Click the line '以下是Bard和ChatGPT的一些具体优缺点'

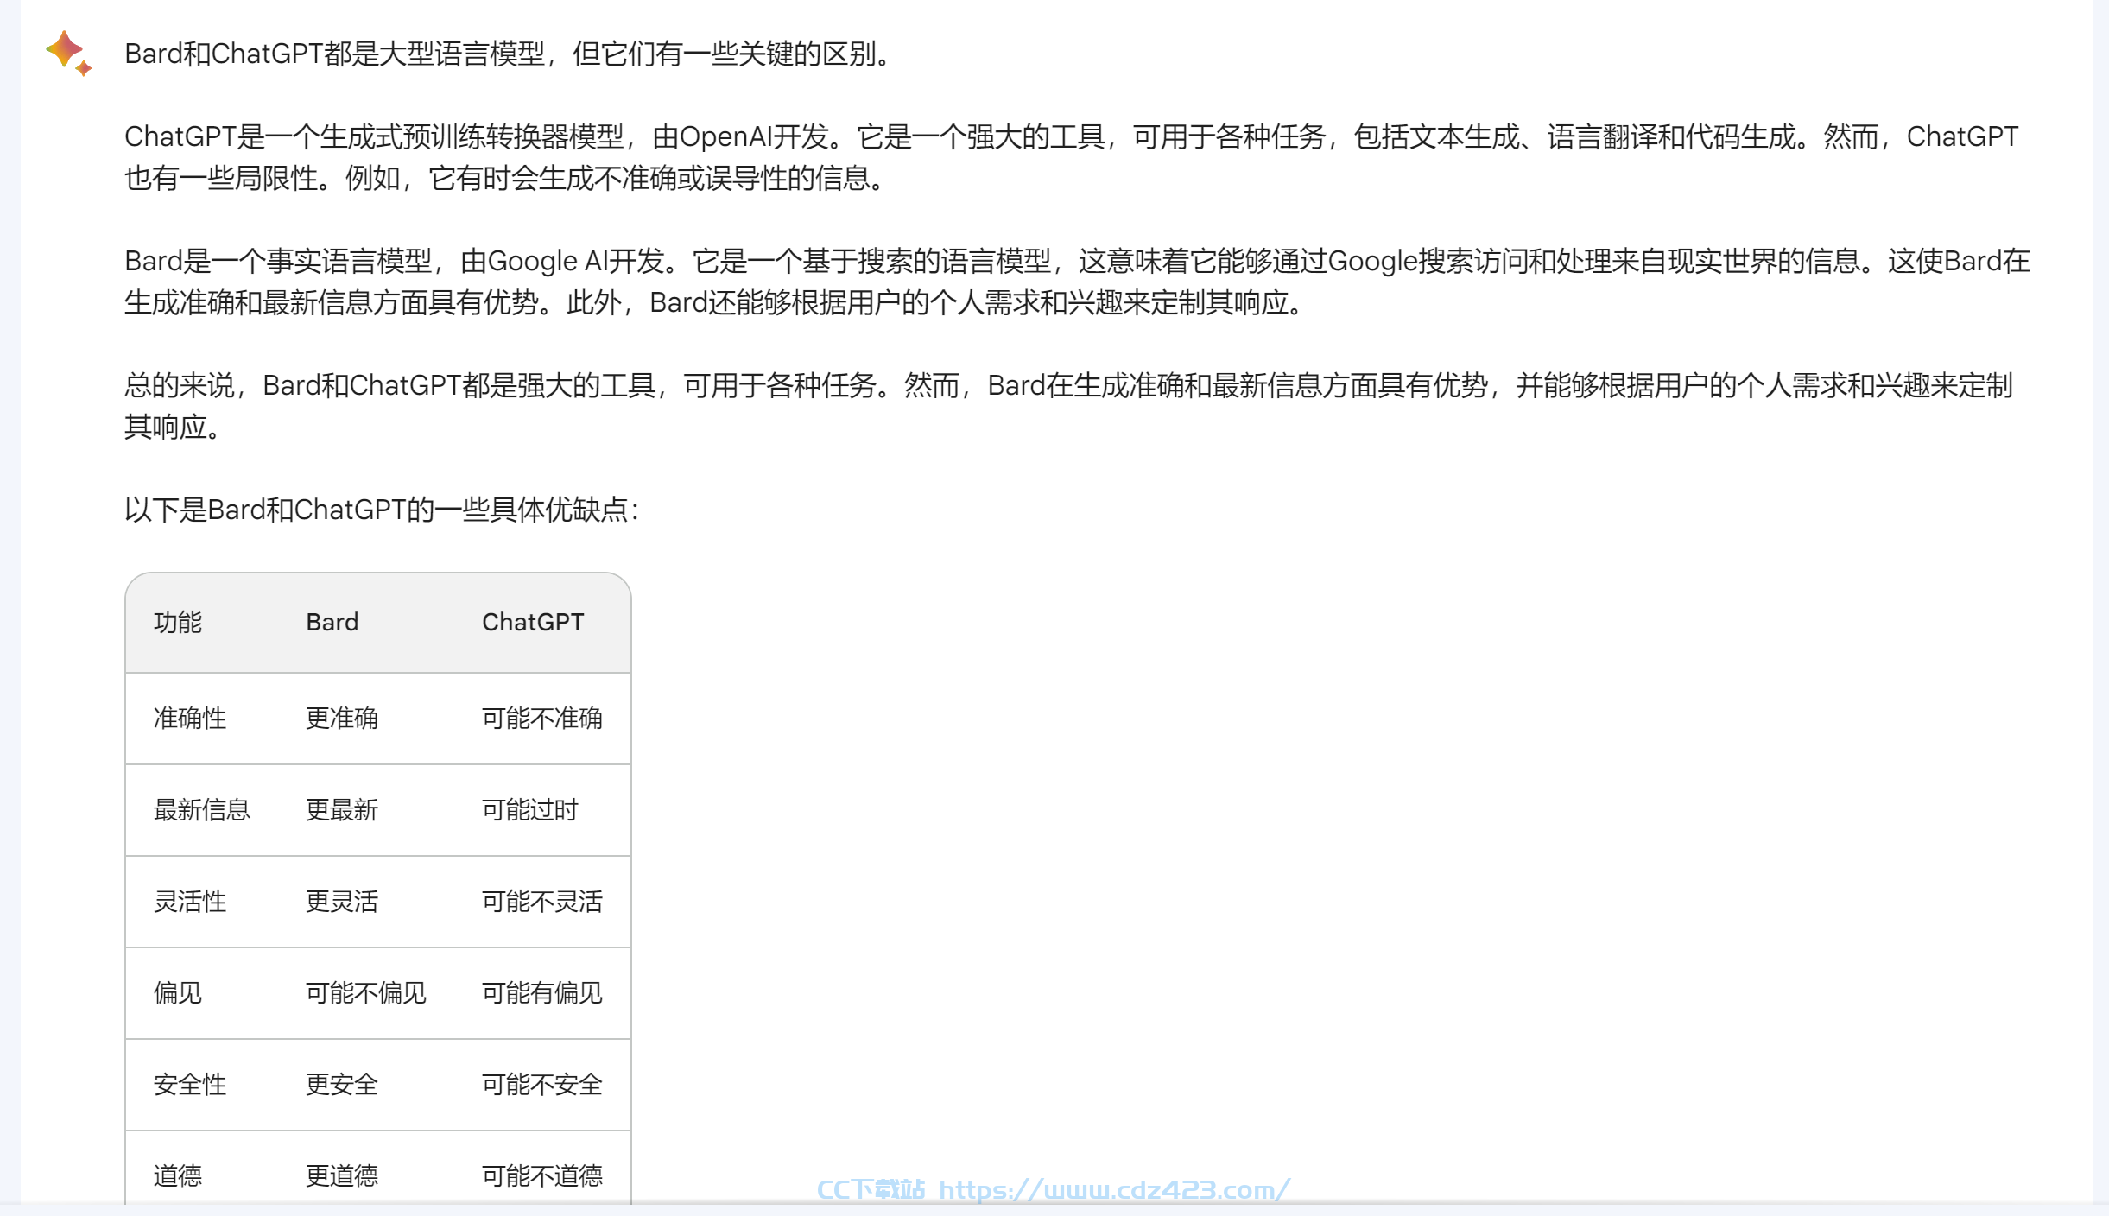pyautogui.click(x=381, y=510)
